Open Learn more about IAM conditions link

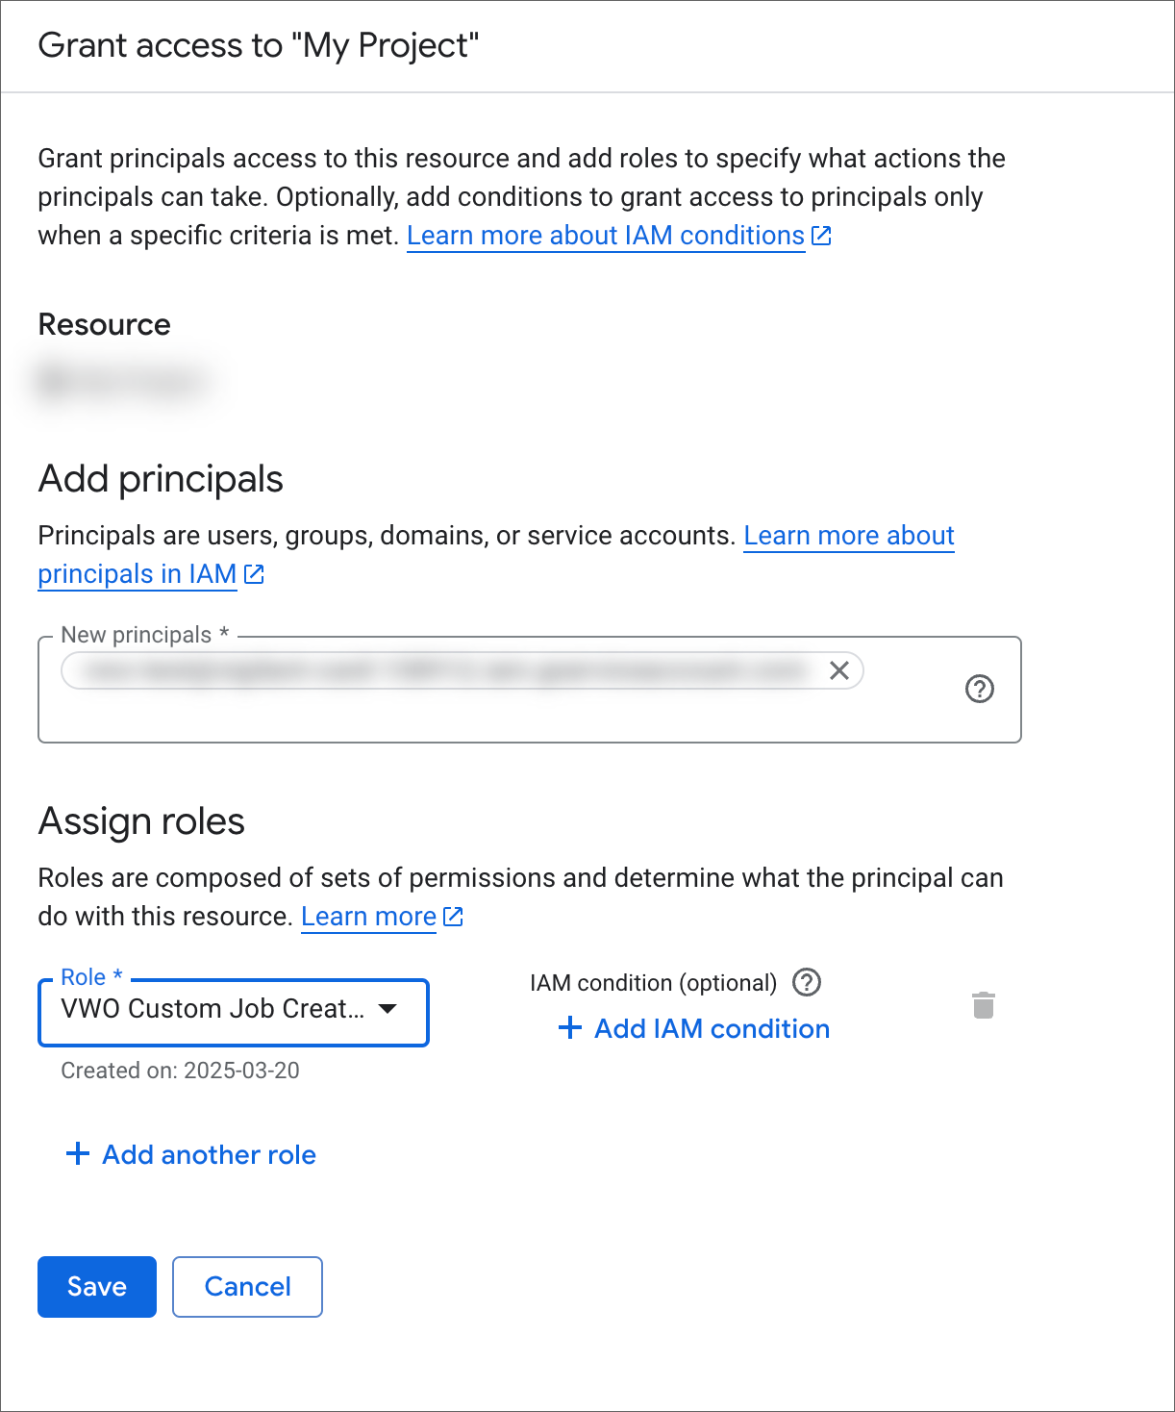coord(606,236)
